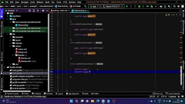Open the Android project view dropdown
Screen dimensions: 185x104
[x=12, y=11]
